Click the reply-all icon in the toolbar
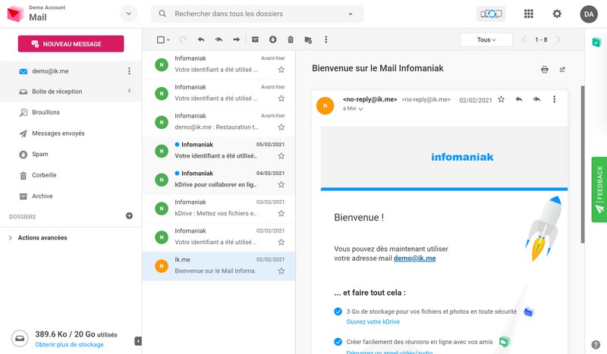 219,39
